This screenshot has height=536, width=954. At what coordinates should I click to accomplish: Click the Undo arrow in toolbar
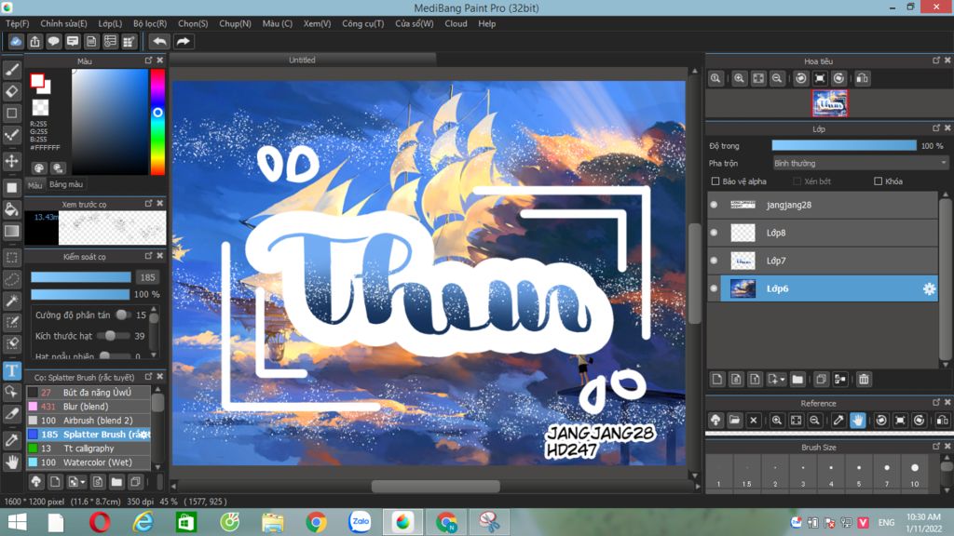click(159, 41)
